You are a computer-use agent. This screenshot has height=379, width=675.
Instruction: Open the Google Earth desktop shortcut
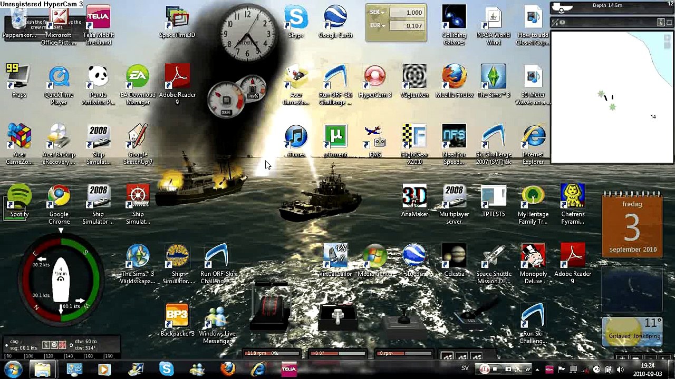click(335, 23)
